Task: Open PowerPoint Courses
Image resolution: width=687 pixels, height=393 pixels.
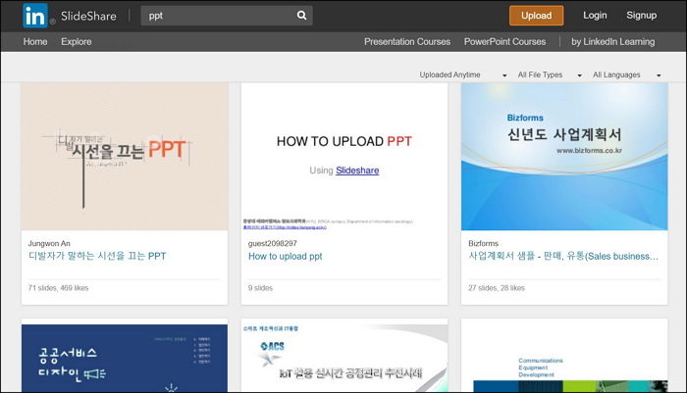Action: pos(504,41)
